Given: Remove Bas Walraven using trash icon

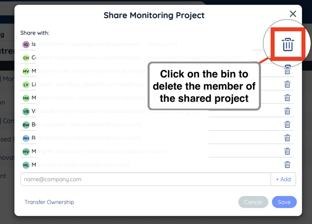Looking at the screenshot, I should coord(287,124).
